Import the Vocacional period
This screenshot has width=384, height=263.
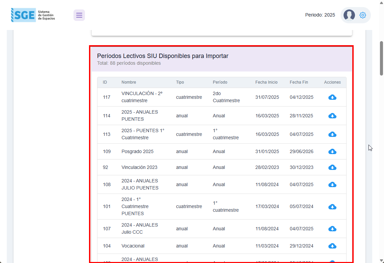coord(332,246)
